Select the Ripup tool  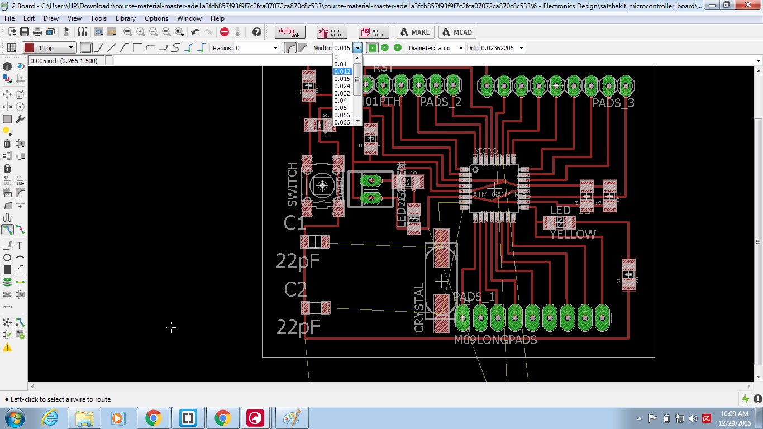(x=20, y=230)
